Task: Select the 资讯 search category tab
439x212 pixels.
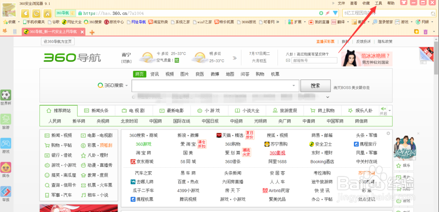Action: [154, 74]
